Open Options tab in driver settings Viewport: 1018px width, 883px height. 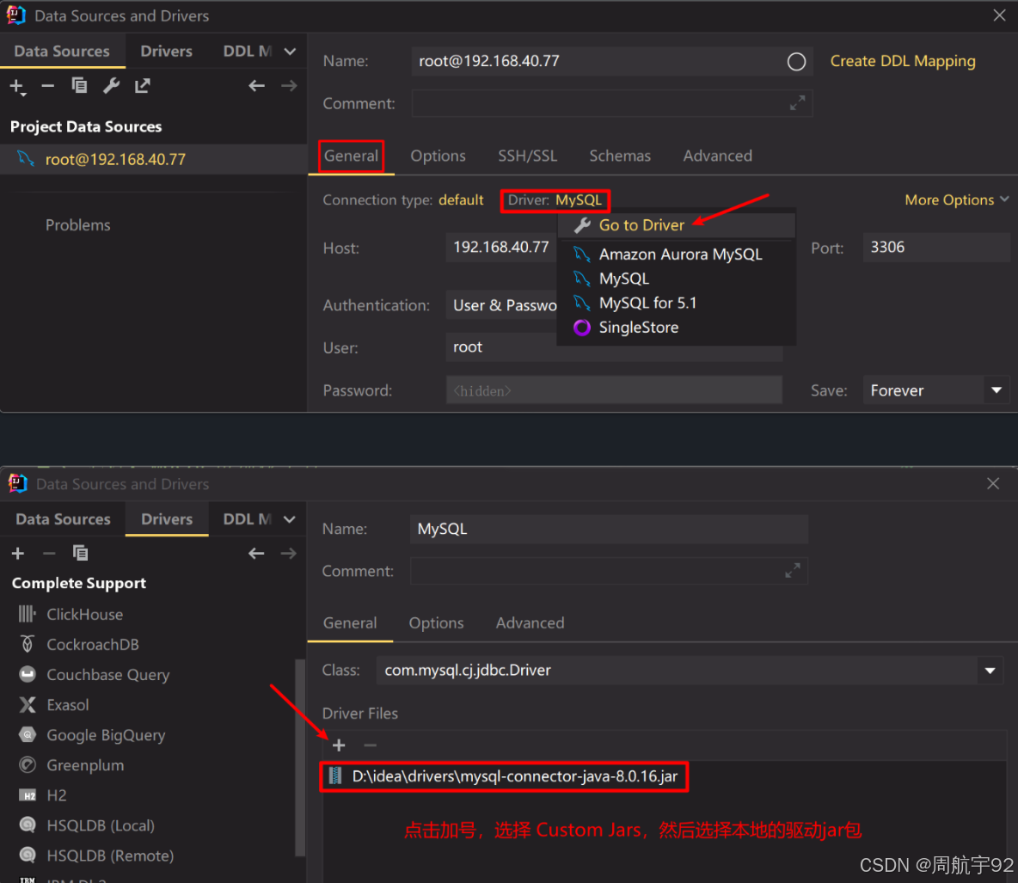pyautogui.click(x=436, y=623)
